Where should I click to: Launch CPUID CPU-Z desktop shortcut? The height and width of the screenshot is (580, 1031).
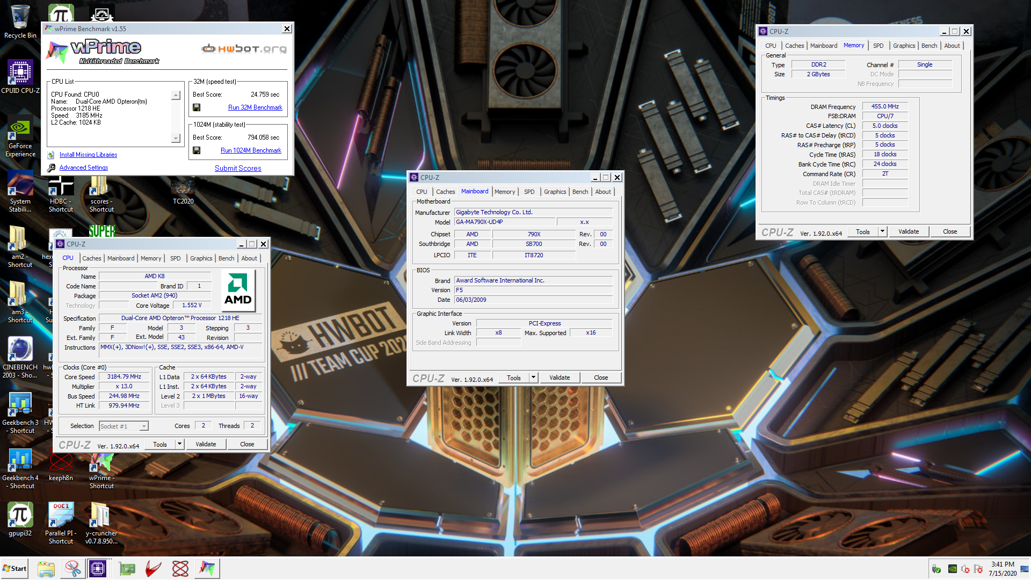pos(20,77)
